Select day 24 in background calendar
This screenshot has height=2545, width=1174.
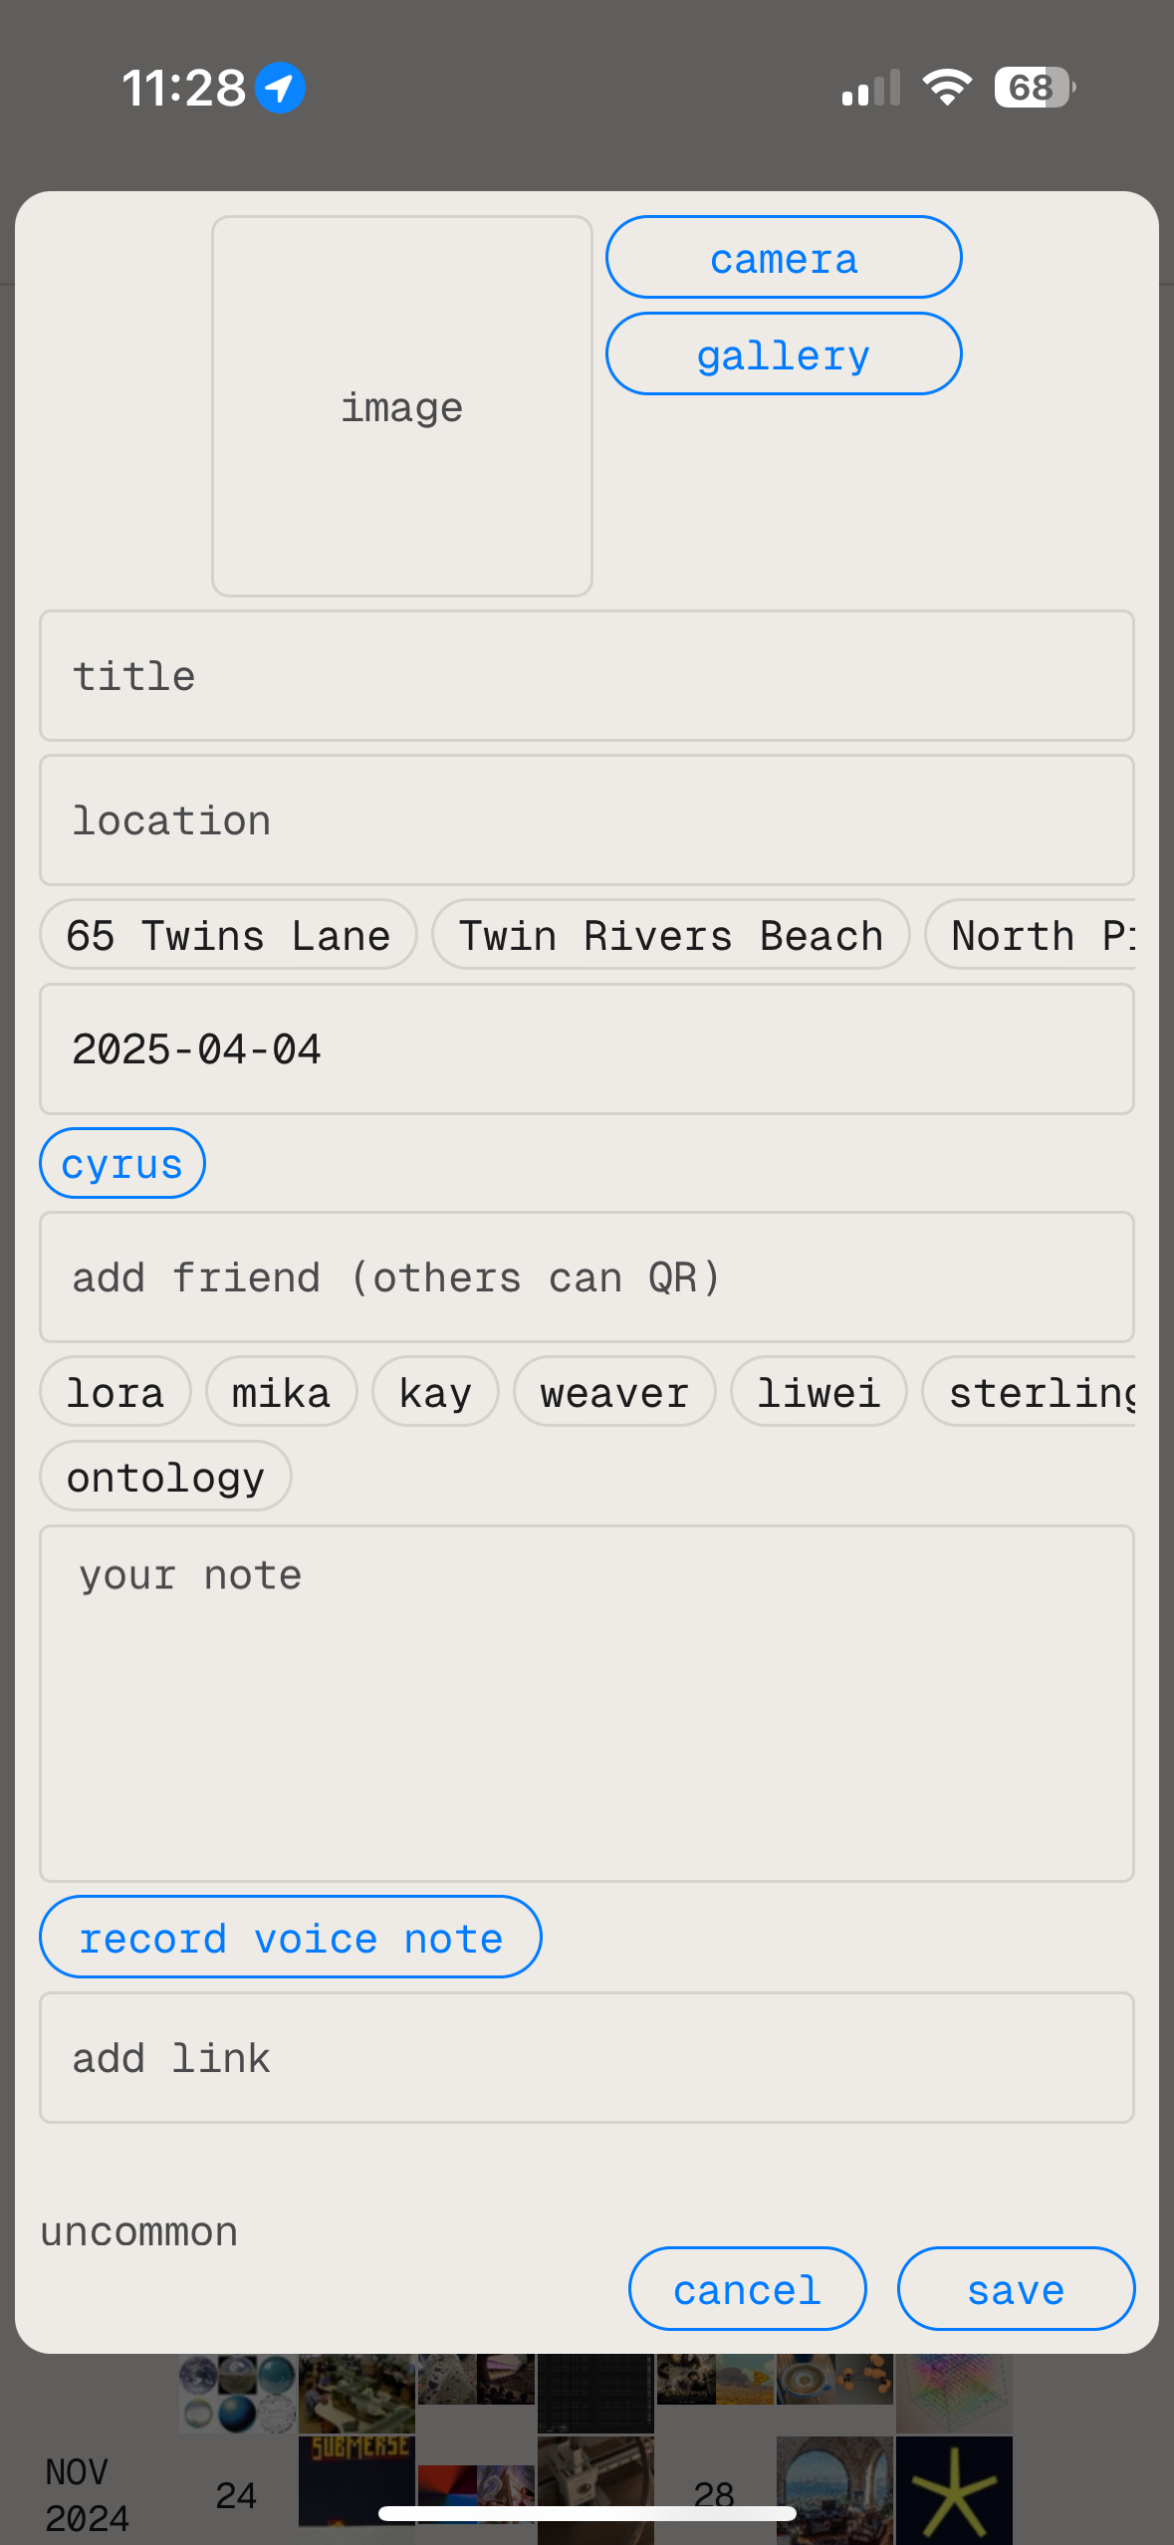236,2496
